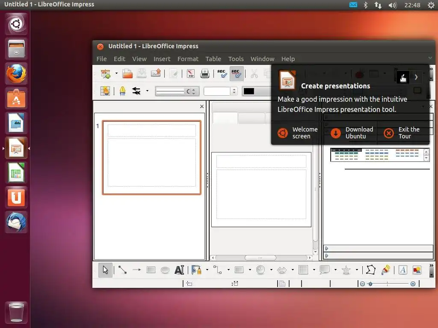
Task: Click the Welcome screen button
Action: (298, 133)
